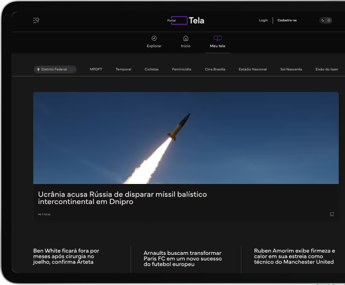
Task: Open the Ben White surgery article
Action: 66,256
